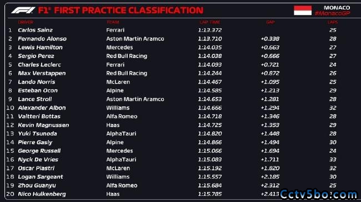Click driver name Carlos Sainz

(x=35, y=30)
